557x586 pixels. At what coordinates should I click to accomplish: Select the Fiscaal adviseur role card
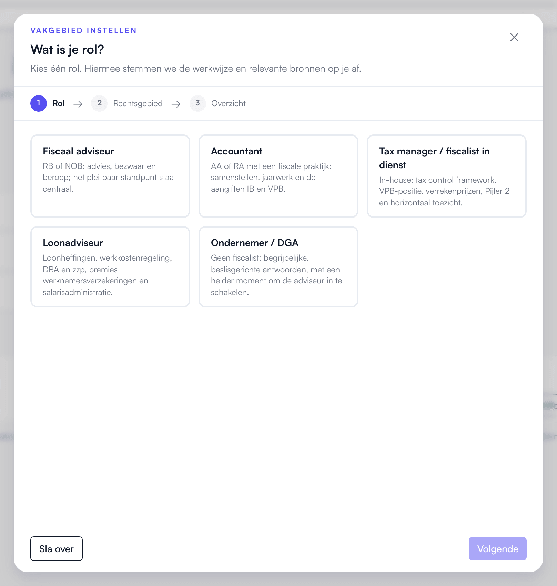point(110,176)
